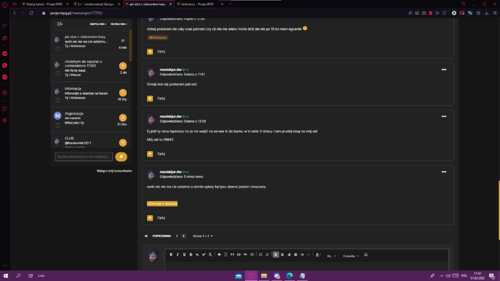This screenshot has width=500, height=281.
Task: Open ad blocker shield icon
Action: pyautogui.click(x=430, y=13)
